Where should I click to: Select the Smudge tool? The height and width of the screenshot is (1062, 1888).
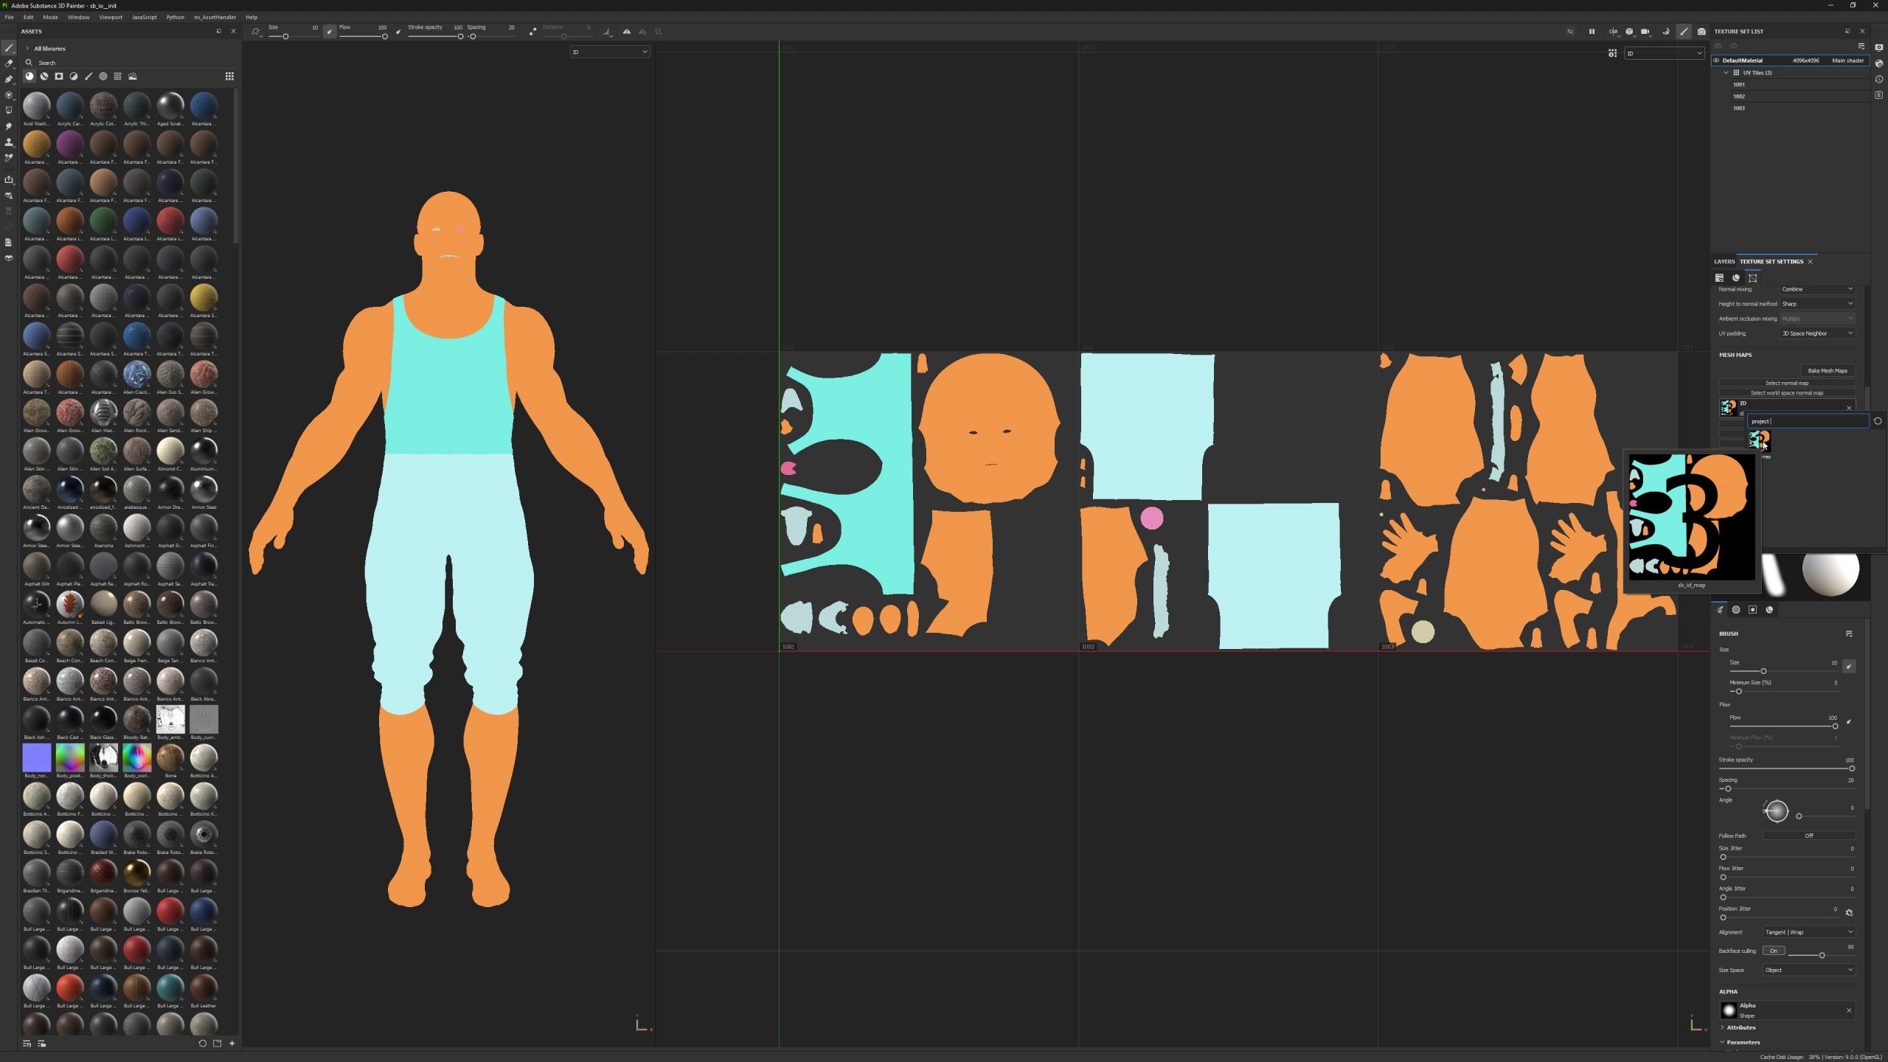pyautogui.click(x=9, y=126)
